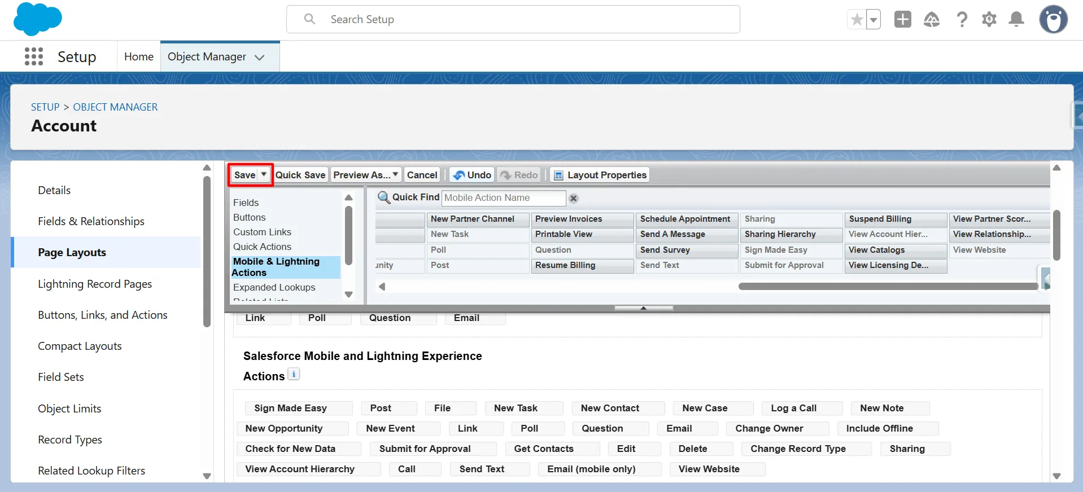Viewport: 1083px width, 492px height.
Task: Click the Redo button
Action: 519,175
